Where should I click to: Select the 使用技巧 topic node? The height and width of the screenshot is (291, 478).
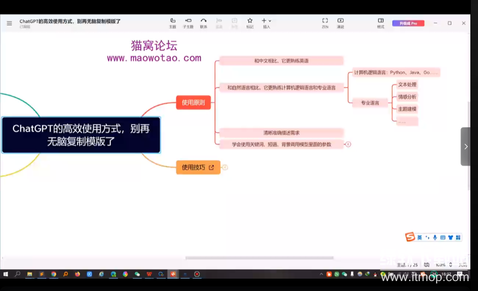tap(198, 168)
